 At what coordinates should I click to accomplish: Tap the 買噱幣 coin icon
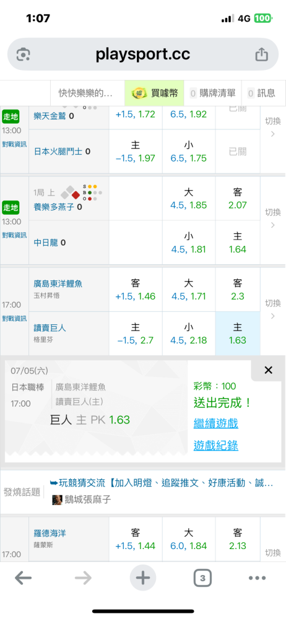[x=139, y=93]
